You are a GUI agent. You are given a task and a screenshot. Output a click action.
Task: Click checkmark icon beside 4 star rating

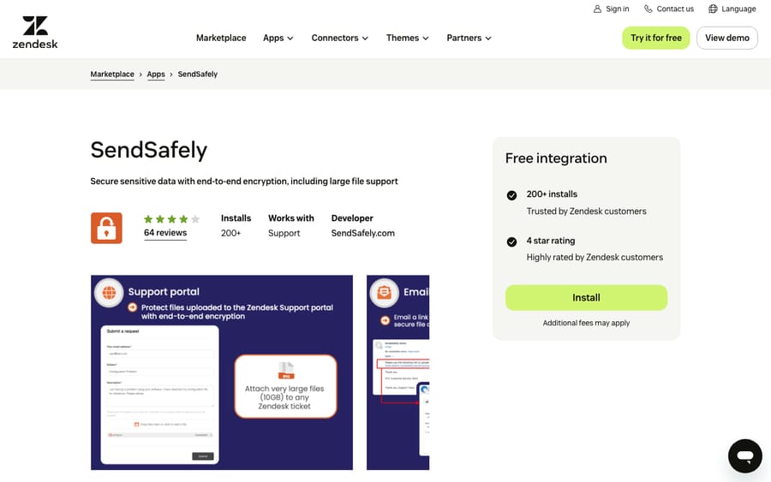click(x=511, y=241)
